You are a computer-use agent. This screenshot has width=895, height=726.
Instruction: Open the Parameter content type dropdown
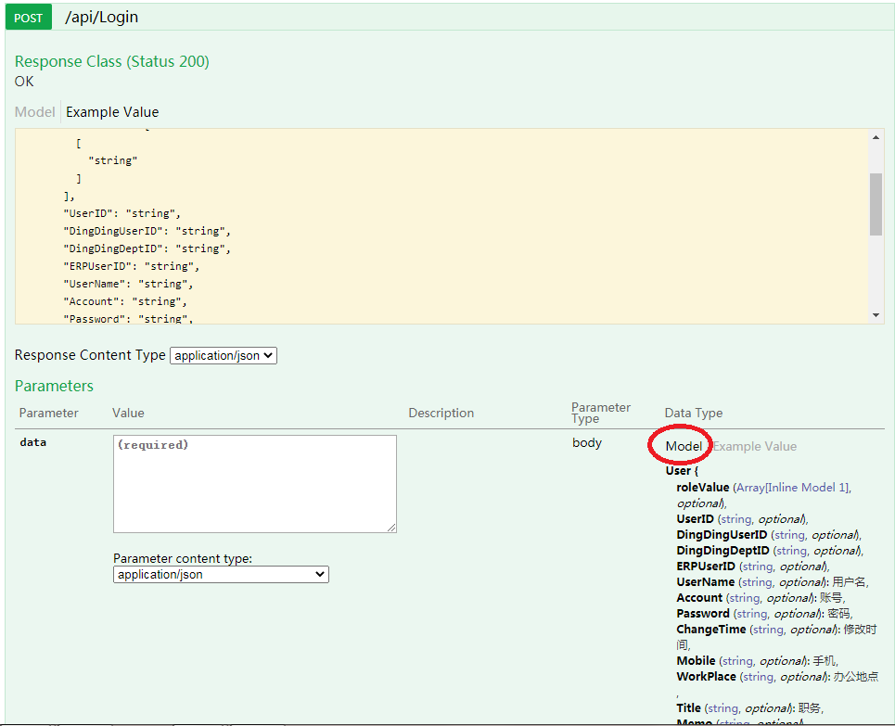tap(221, 574)
